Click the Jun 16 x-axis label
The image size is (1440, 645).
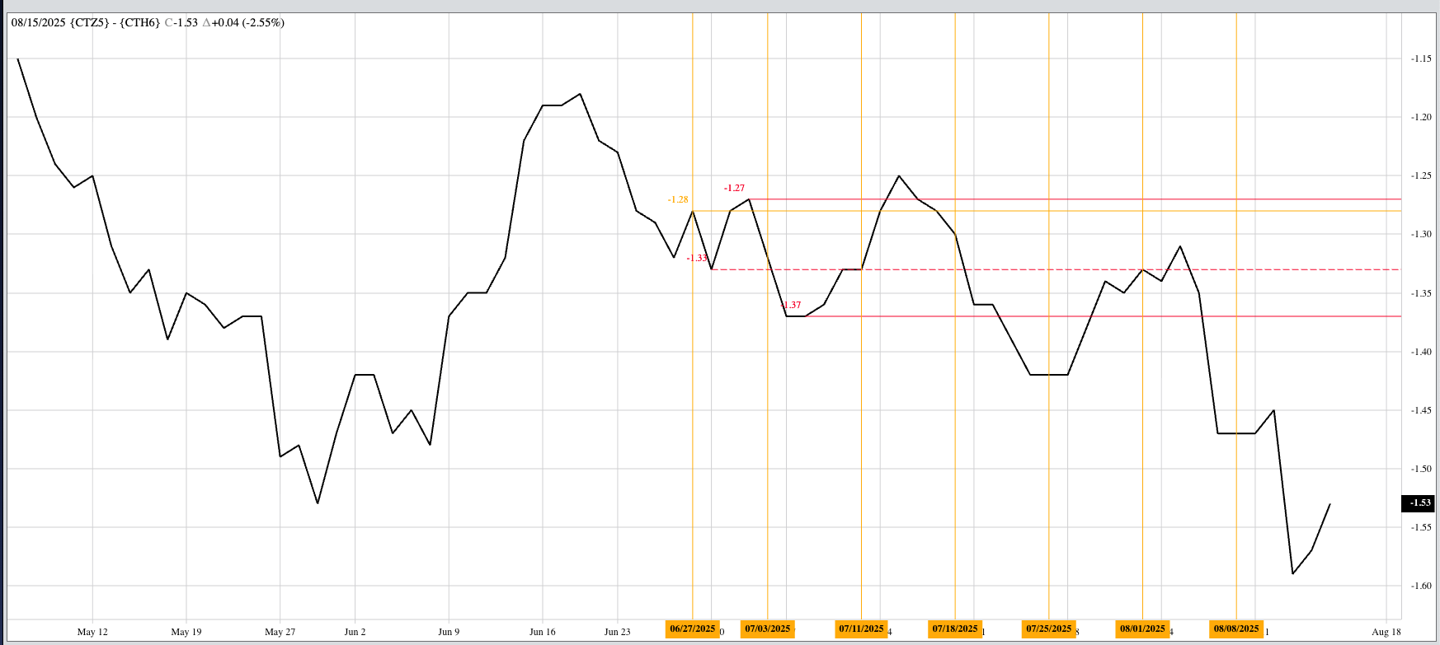coord(542,632)
